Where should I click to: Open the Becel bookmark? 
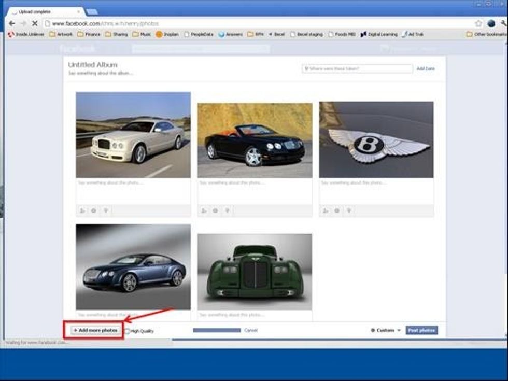tap(276, 34)
